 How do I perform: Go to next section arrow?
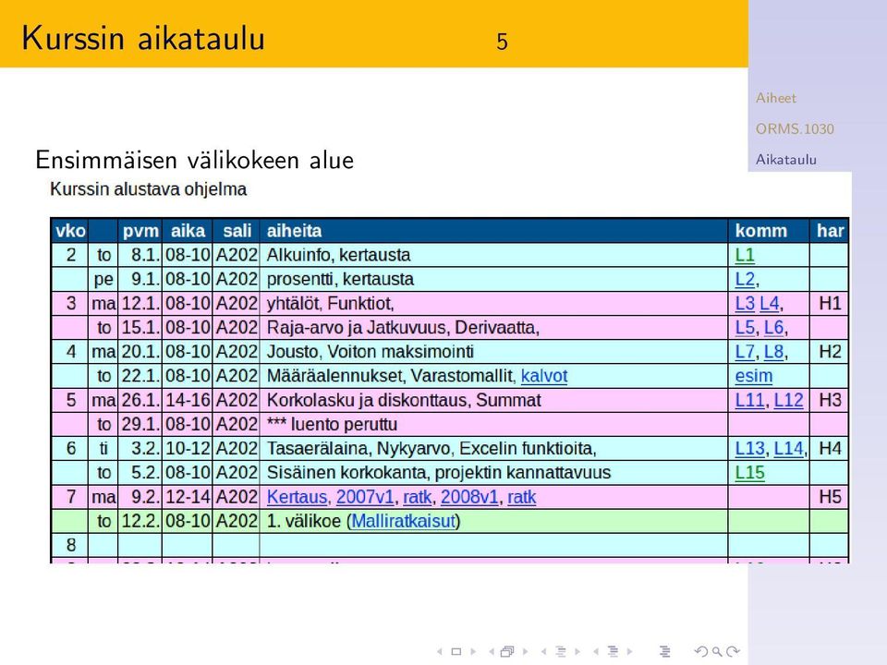click(629, 651)
